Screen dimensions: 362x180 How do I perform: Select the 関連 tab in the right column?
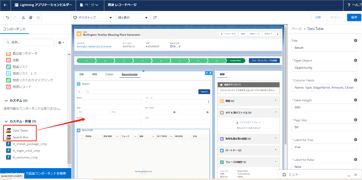pyautogui.click(x=222, y=74)
